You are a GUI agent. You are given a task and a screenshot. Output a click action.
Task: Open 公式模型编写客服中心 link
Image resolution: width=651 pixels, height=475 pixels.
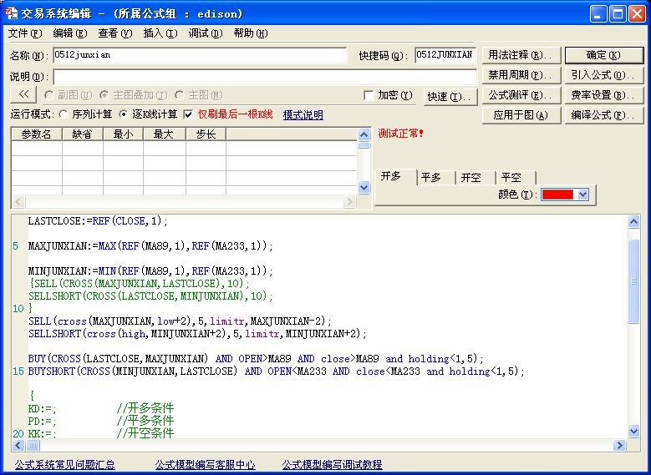pos(205,465)
